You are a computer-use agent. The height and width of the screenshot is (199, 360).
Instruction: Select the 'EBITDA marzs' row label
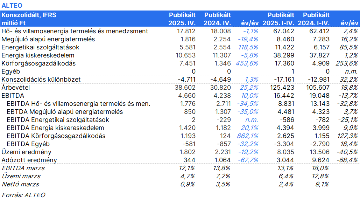tap(23, 168)
